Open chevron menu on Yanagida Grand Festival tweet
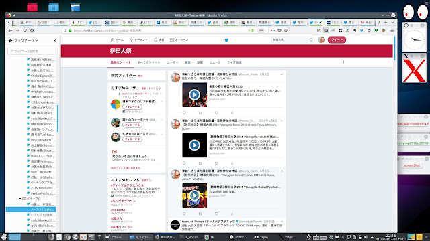This screenshot has height=241, width=430. click(282, 171)
